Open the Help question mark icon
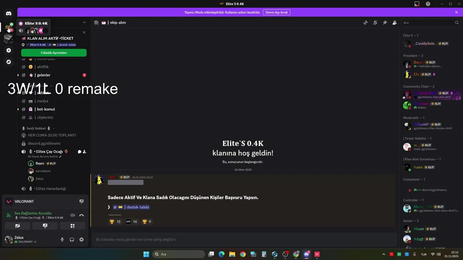463x260 pixels. coord(428,4)
